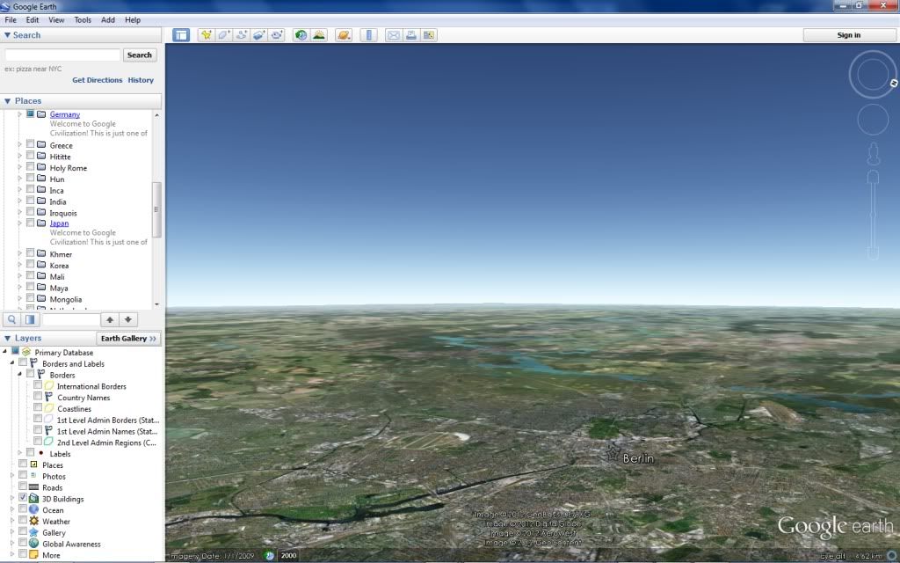
Task: Move selection down in Places
Action: click(128, 319)
